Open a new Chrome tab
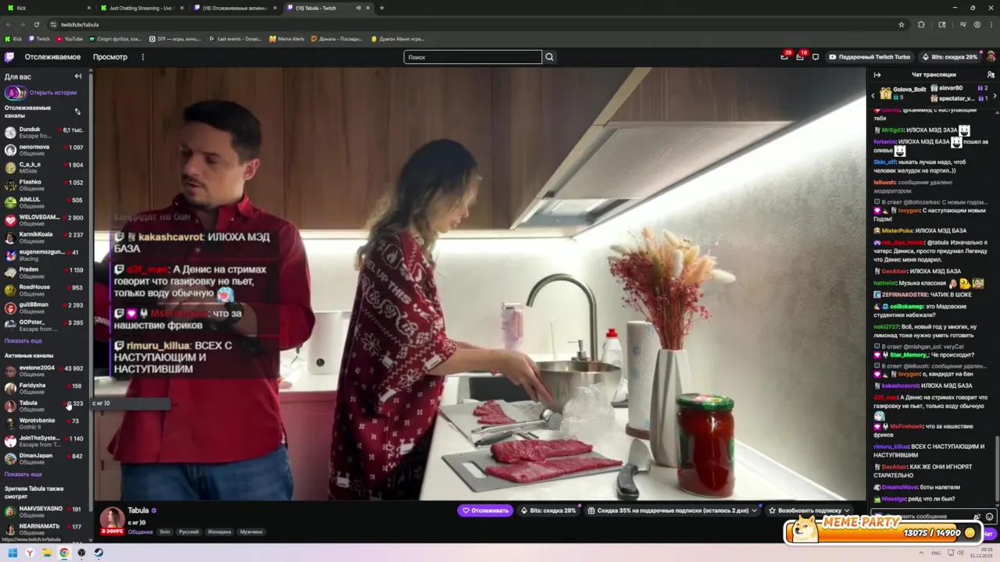 coord(381,8)
